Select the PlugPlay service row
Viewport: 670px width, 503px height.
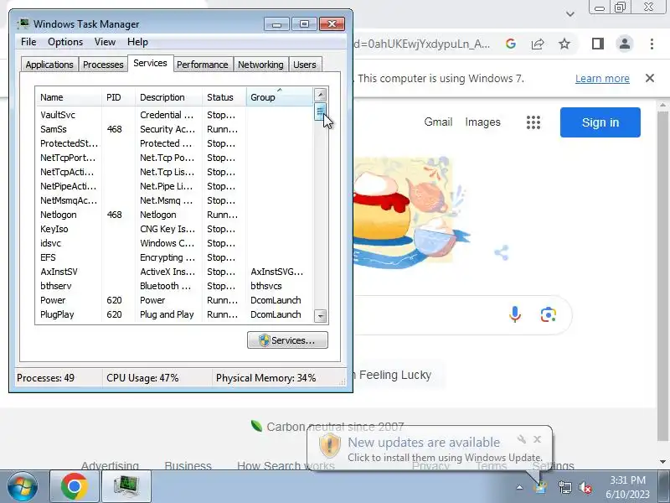coord(174,314)
